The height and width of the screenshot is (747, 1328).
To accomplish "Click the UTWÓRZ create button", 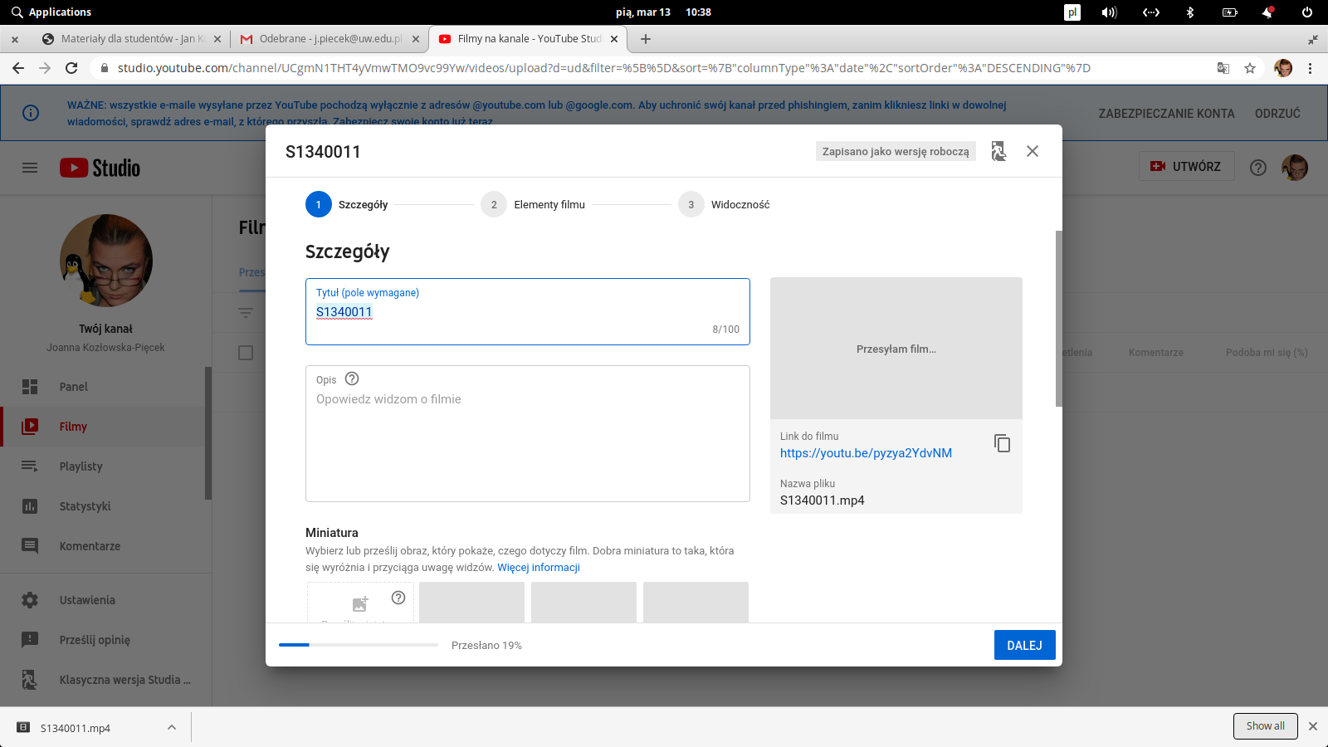I will [x=1186, y=167].
